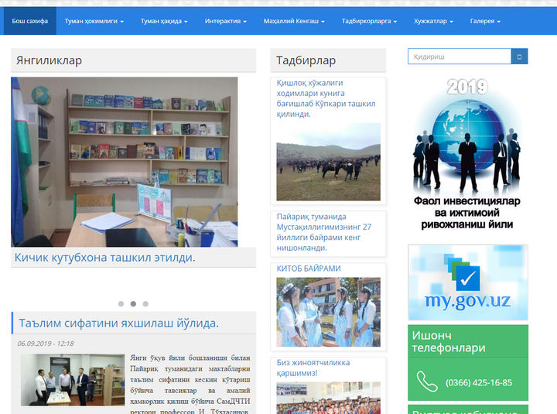This screenshot has width=557, height=414.
Task: Open Таълим сифатини яхшилаш йўлида article
Action: (118, 323)
